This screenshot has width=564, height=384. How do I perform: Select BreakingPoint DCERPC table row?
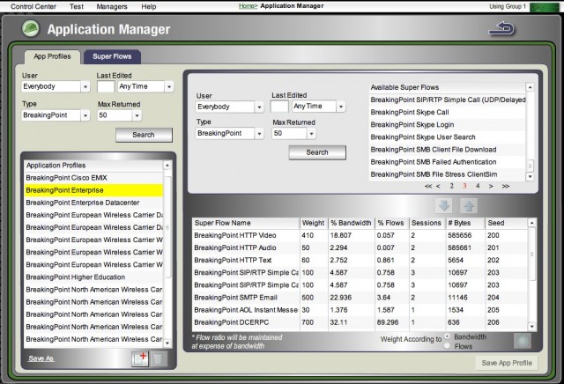pos(360,322)
